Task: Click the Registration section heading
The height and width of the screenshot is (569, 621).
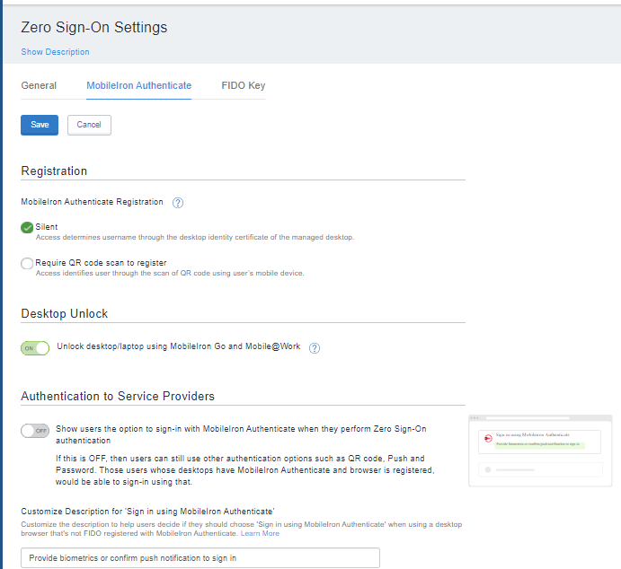Action: point(54,171)
